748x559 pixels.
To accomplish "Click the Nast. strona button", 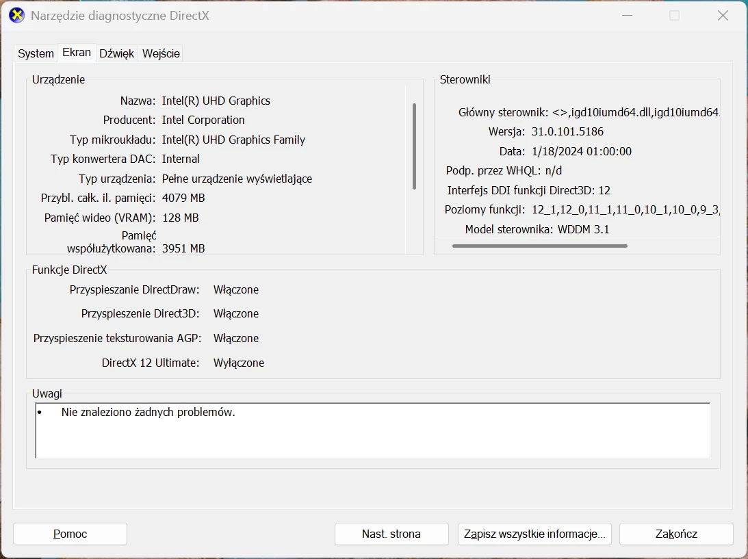I will tap(391, 534).
